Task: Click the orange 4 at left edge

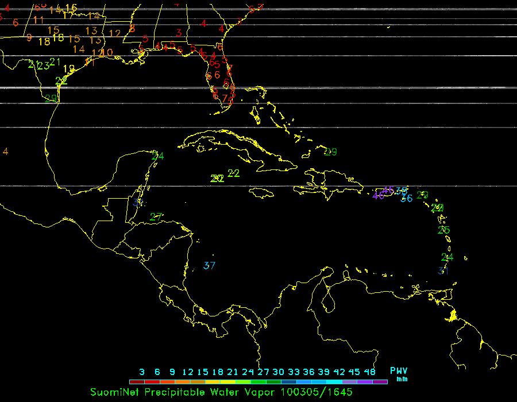Action: 5,152
